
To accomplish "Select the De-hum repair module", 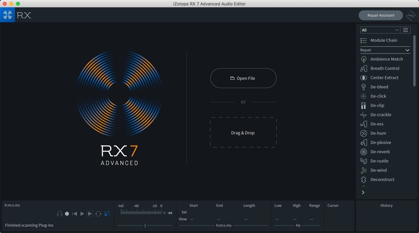I will (x=378, y=133).
